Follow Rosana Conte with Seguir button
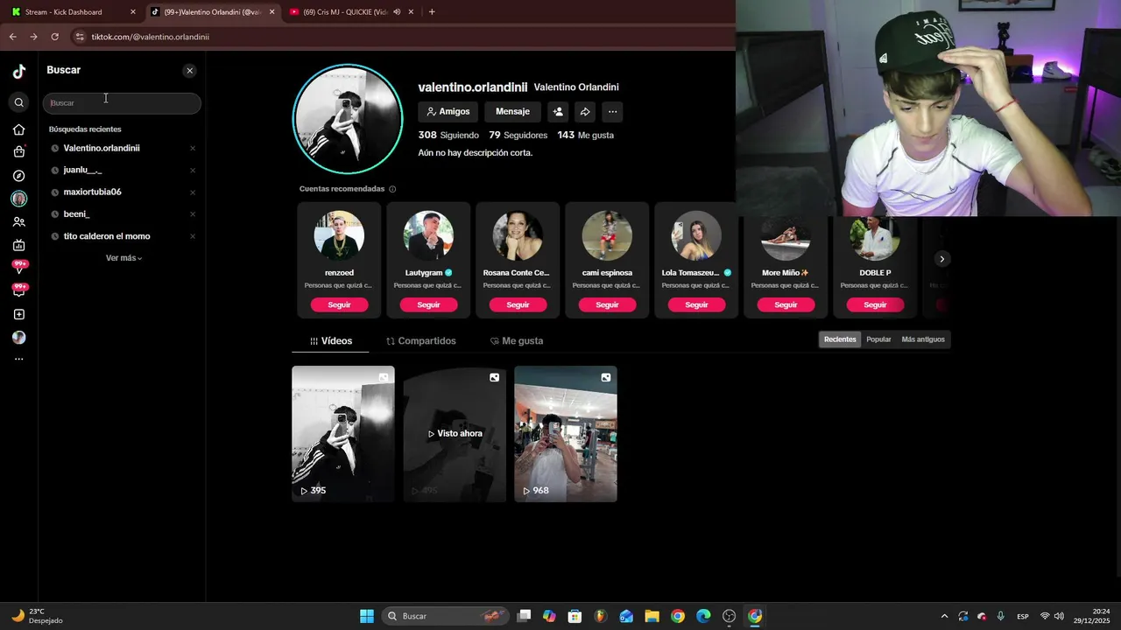The width and height of the screenshot is (1121, 630). [x=518, y=304]
